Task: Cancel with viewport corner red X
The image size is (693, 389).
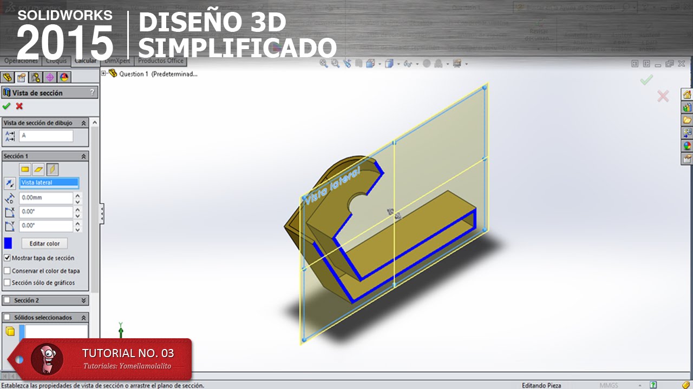Action: (x=663, y=97)
